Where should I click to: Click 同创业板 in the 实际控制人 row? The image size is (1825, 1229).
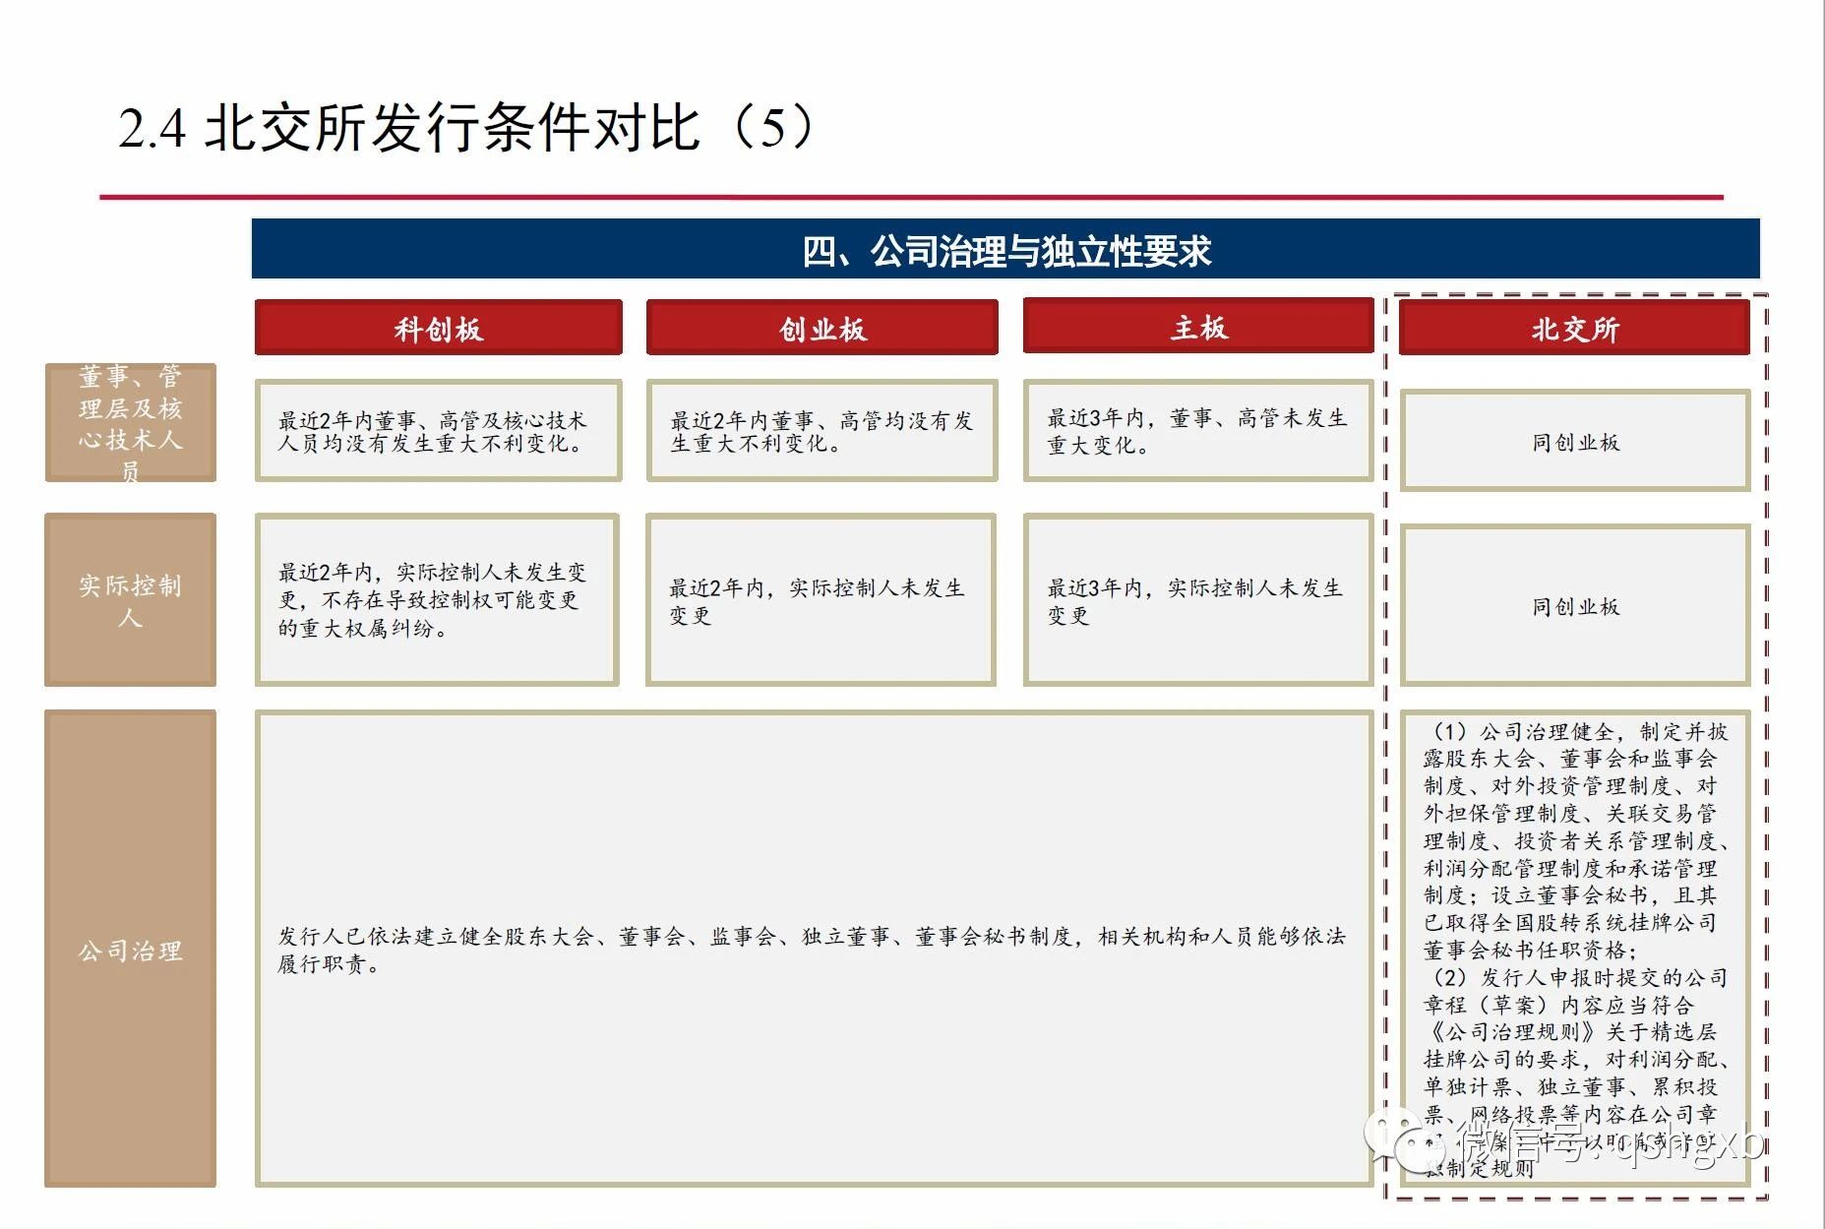pos(1574,605)
